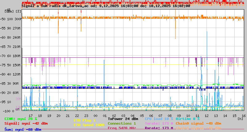Click the 'Txrate: 173 M' legend label
The height and width of the screenshot is (132, 247).
point(159,123)
